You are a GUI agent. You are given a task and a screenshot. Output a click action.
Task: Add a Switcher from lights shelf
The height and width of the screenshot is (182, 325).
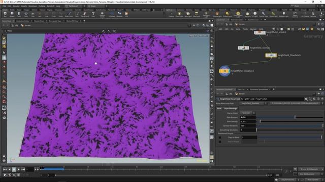[313, 14]
